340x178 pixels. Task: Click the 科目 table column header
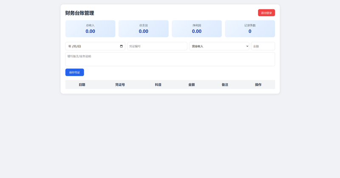click(158, 85)
